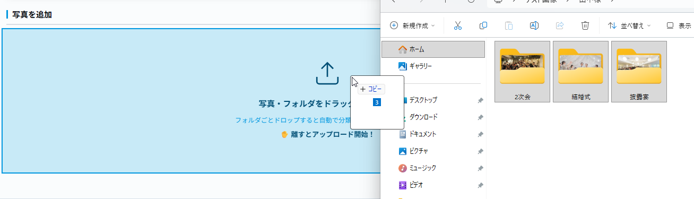Select ホーム in the navigation pane
Image resolution: width=694 pixels, height=199 pixels.
(433, 49)
